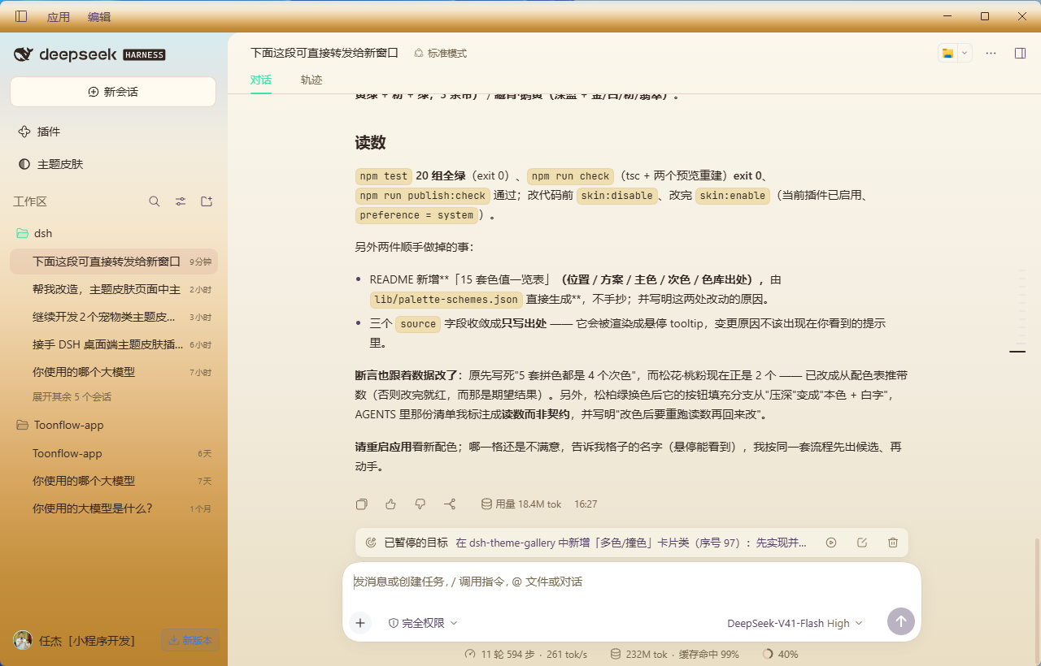Select conversation 下面这段可直接转发给新窗口 in sidebar
This screenshot has width=1041, height=666.
pos(113,262)
